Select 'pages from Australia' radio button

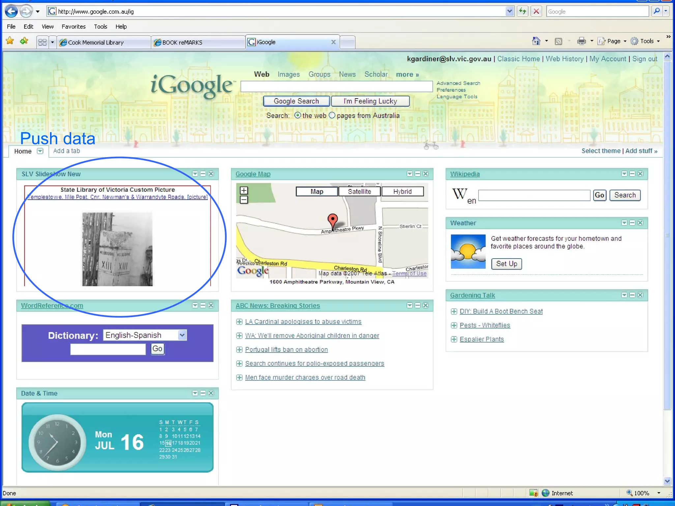(332, 115)
